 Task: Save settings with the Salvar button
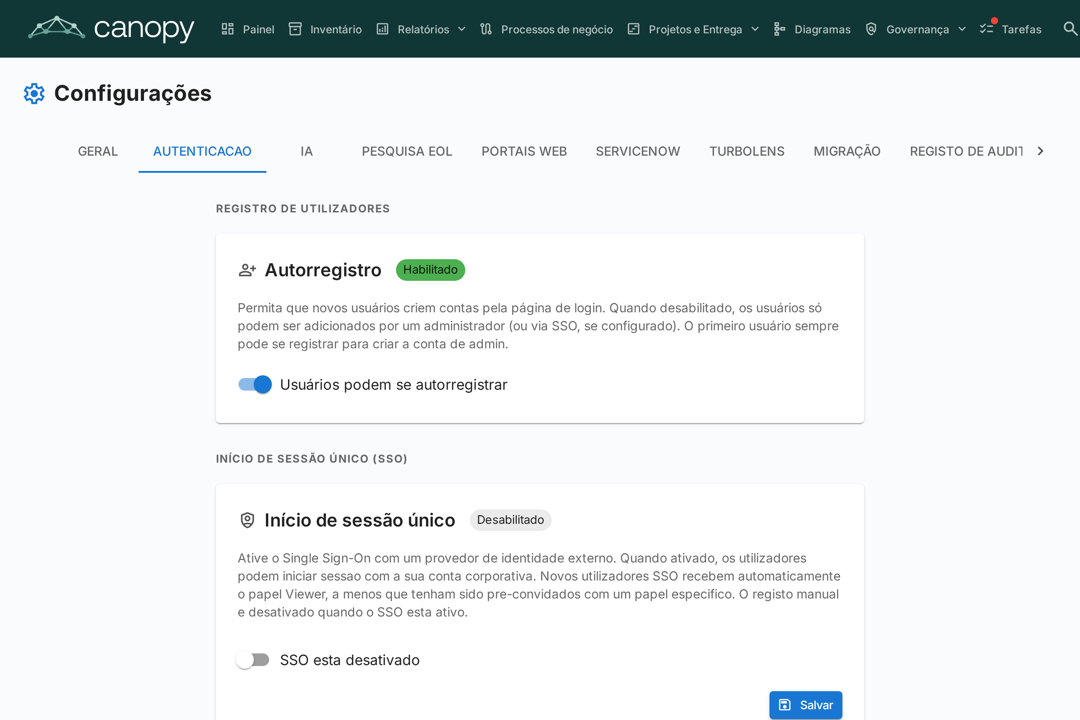[x=806, y=705]
